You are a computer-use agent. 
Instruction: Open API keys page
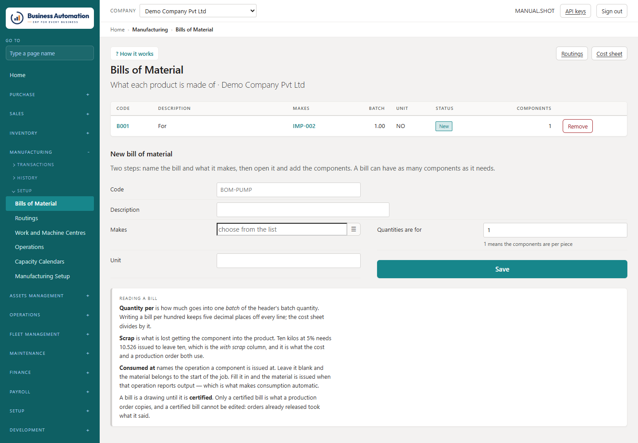(x=576, y=11)
